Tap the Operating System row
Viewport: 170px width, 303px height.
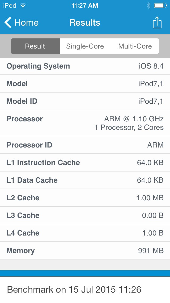[x=85, y=66]
